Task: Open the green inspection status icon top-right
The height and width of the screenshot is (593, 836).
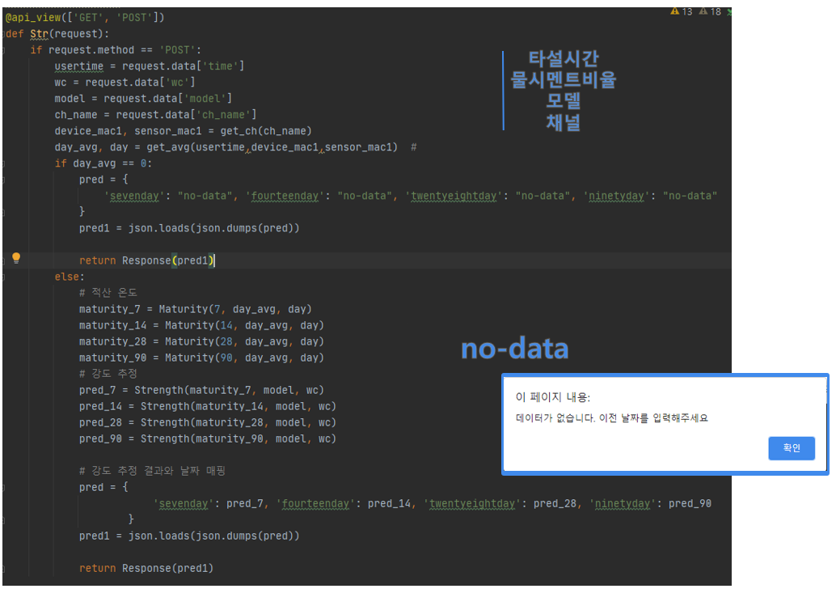Action: (730, 11)
